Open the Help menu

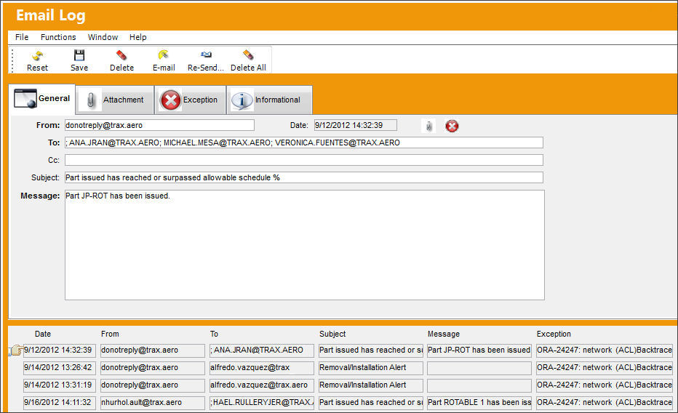pyautogui.click(x=138, y=37)
